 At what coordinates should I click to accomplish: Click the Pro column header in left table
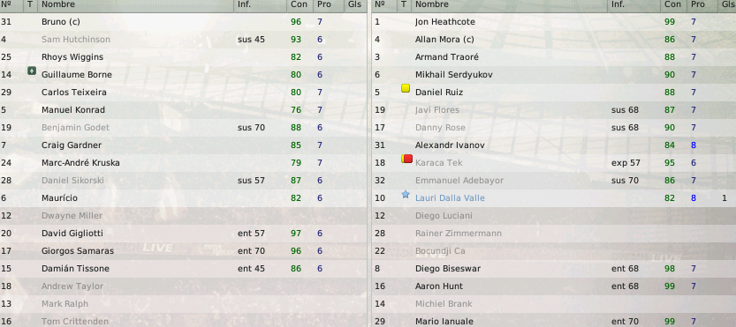[323, 4]
